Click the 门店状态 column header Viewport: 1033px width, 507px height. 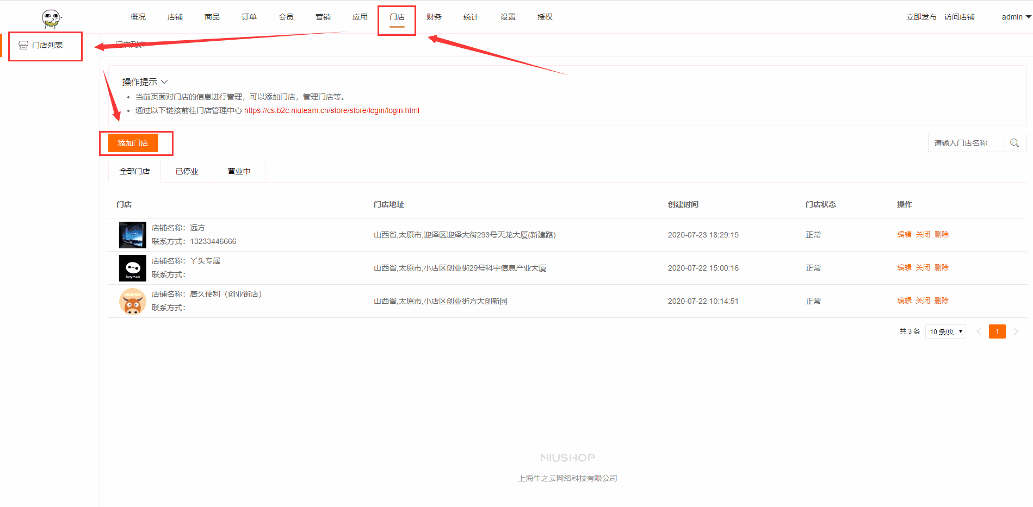point(820,204)
